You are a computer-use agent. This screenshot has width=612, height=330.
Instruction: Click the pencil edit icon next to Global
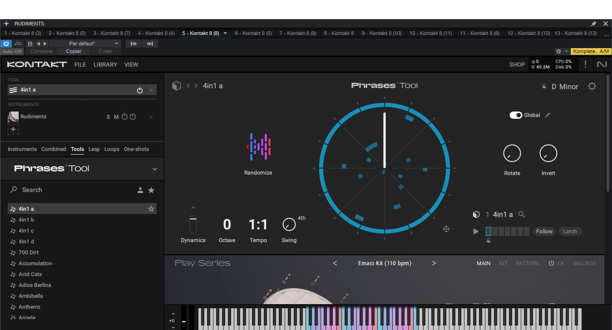[548, 115]
